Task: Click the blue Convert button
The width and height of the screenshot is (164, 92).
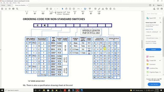Action: pos(153,49)
